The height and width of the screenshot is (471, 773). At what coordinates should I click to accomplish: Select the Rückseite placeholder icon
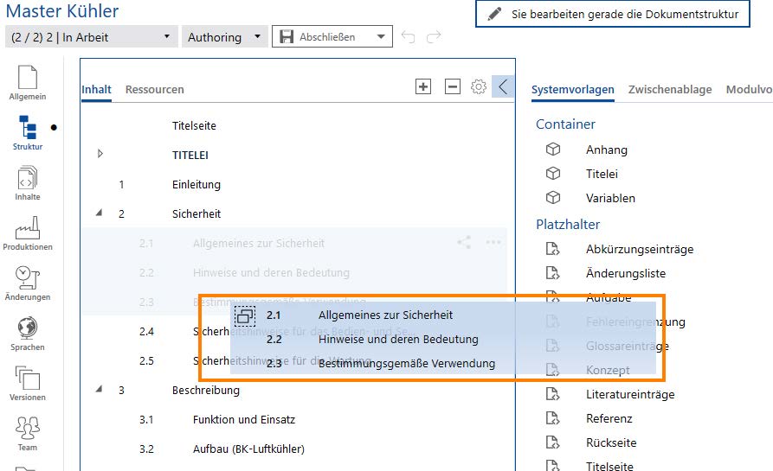(x=552, y=442)
